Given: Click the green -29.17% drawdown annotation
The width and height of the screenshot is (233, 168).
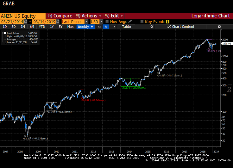Looking at the screenshot, I should point(134,88).
